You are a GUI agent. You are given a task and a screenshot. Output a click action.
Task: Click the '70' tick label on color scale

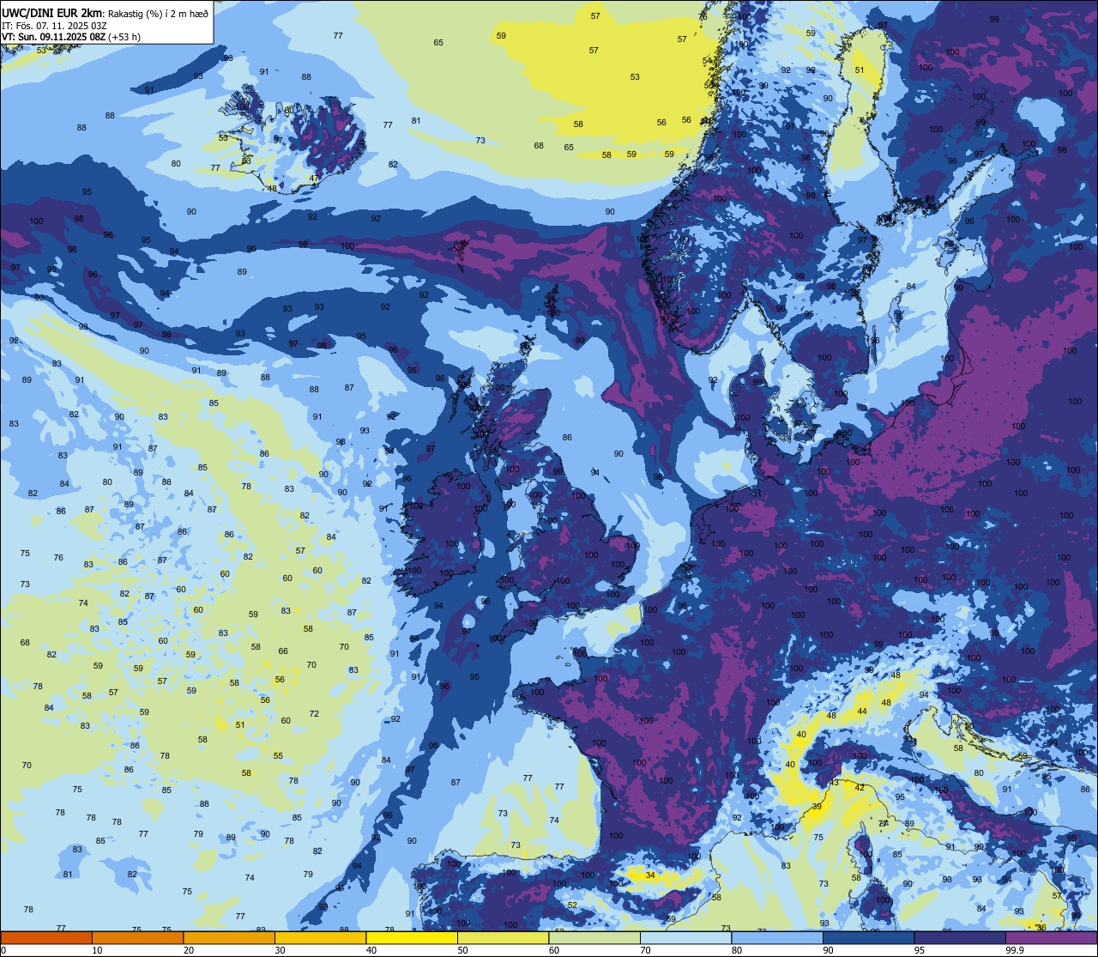click(x=646, y=950)
